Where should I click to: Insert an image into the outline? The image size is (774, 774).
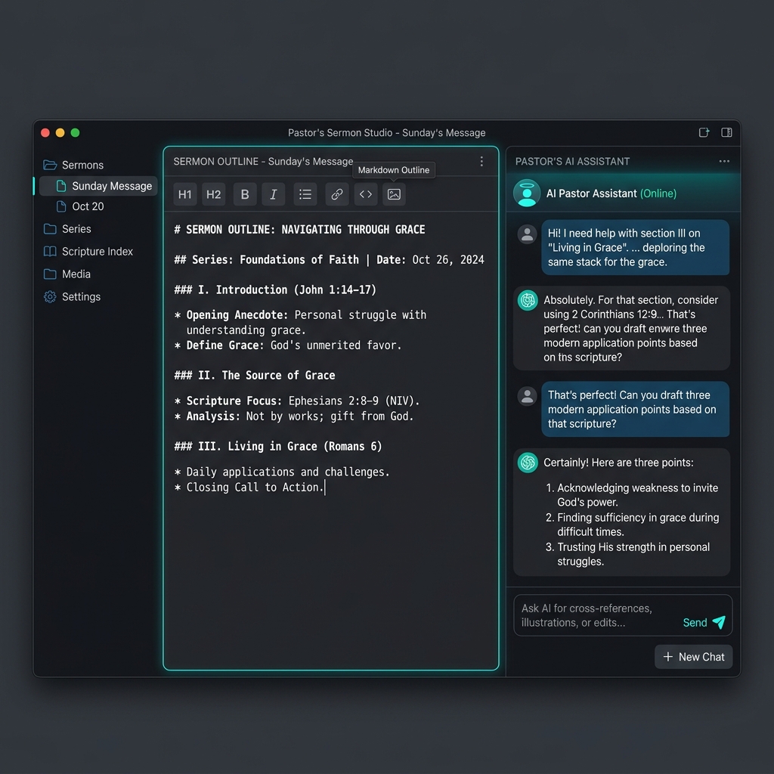[394, 194]
